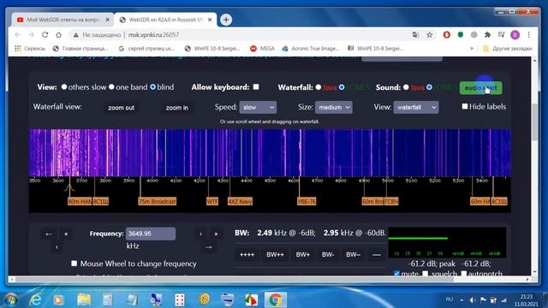This screenshot has height=308, width=548.
Task: Select Java waterfall radio button
Action: 319,87
